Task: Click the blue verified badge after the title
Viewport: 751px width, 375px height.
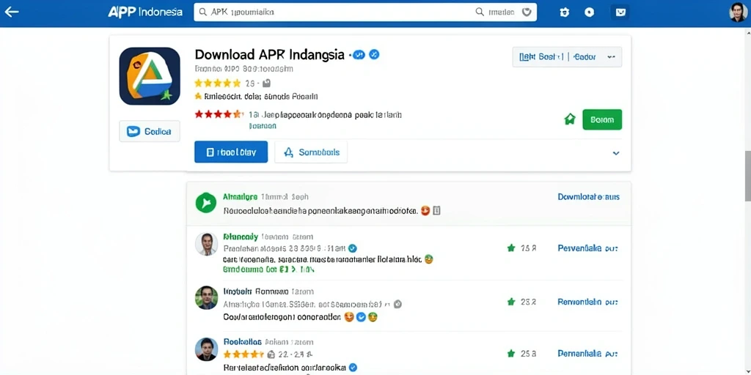Action: [374, 55]
